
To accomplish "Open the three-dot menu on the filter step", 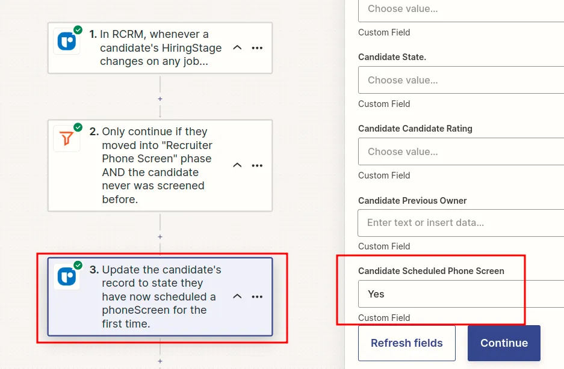I will click(x=257, y=165).
